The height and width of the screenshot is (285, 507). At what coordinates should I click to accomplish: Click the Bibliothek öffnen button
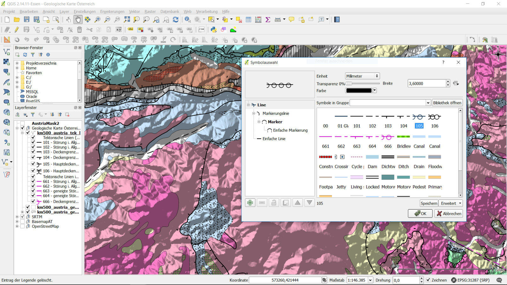coord(447,103)
